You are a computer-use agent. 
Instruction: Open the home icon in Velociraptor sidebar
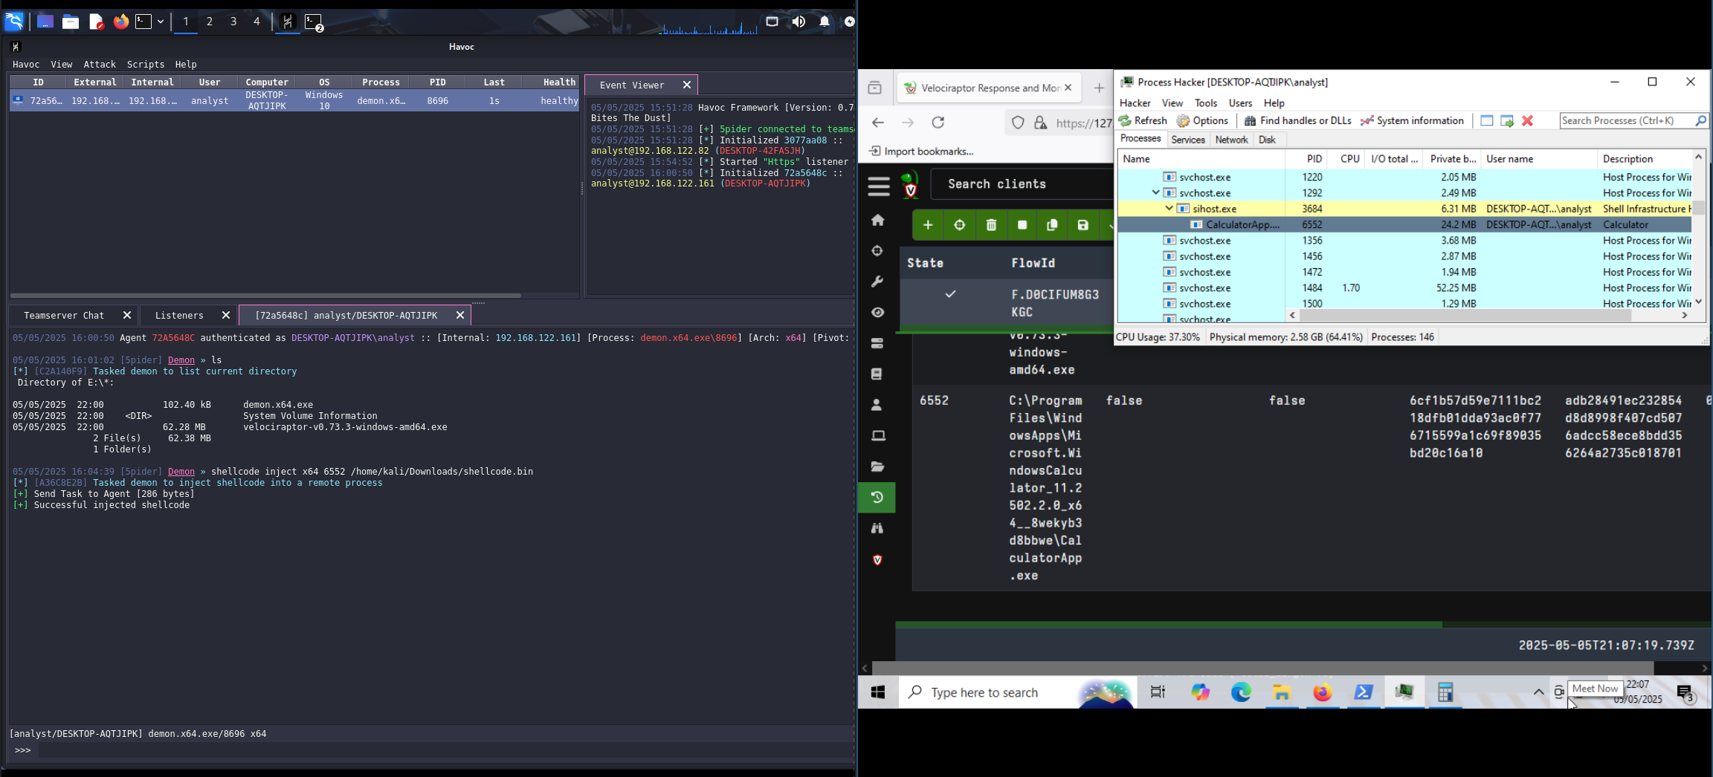878,220
